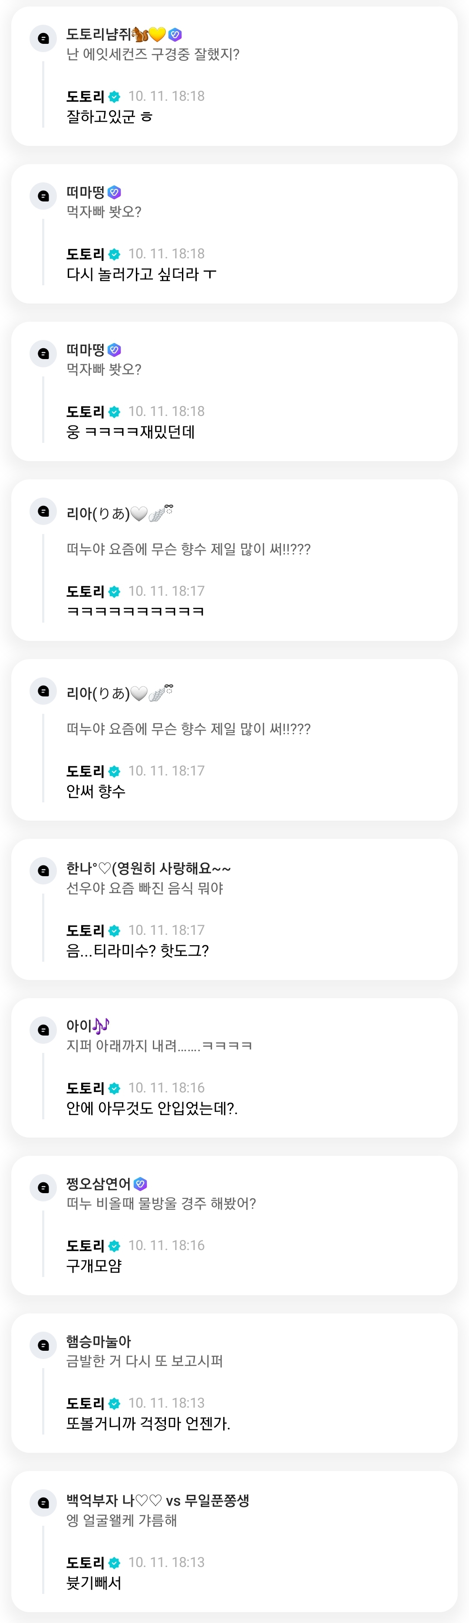Screen dimensions: 469x1623
Task: Click timestamp above 또볼거니까 걱정마 reply
Action: tap(166, 1403)
